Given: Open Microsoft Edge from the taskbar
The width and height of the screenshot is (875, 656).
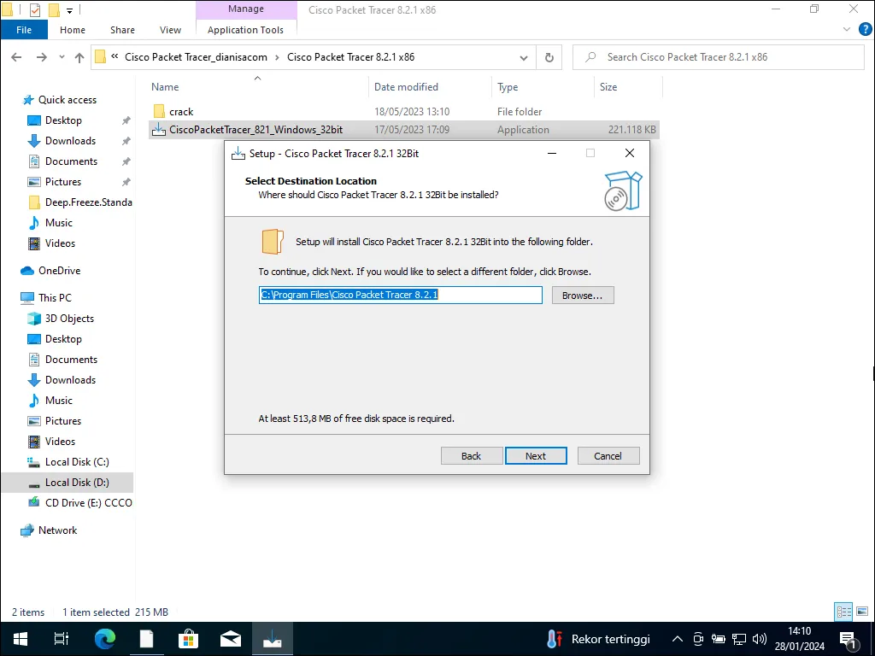Looking at the screenshot, I should point(104,639).
